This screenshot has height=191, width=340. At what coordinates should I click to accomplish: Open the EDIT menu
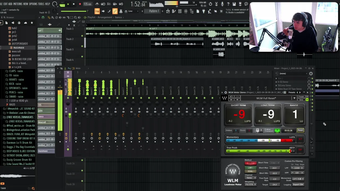click(5, 4)
